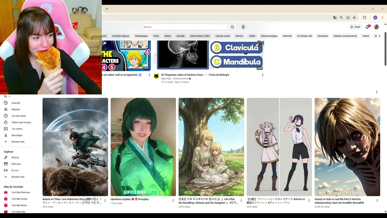
Task: Click the Crear button
Action: [x=355, y=27]
